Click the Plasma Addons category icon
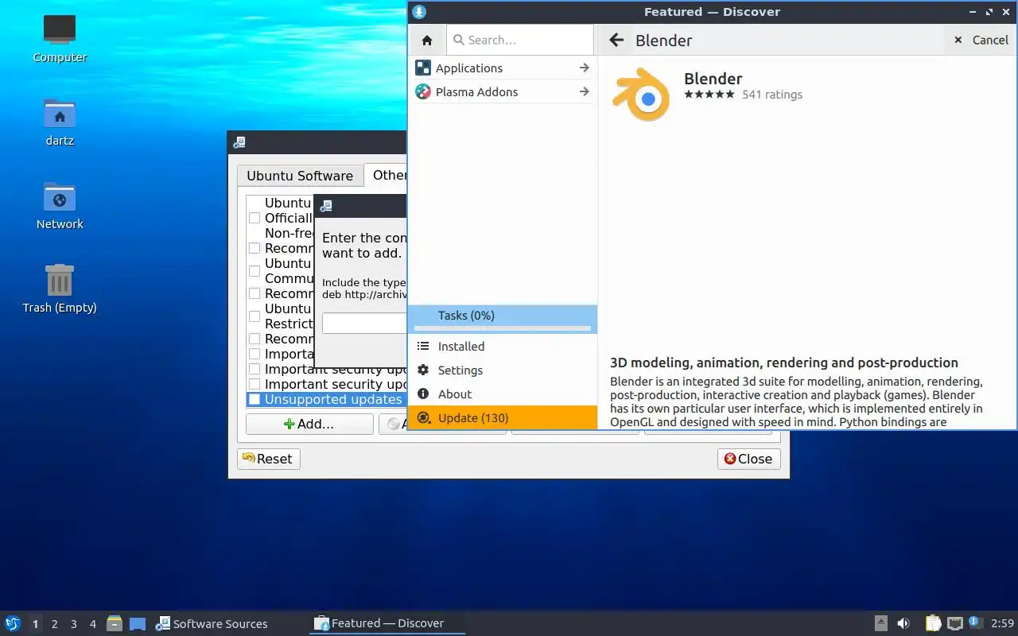The height and width of the screenshot is (636, 1018). (x=423, y=92)
